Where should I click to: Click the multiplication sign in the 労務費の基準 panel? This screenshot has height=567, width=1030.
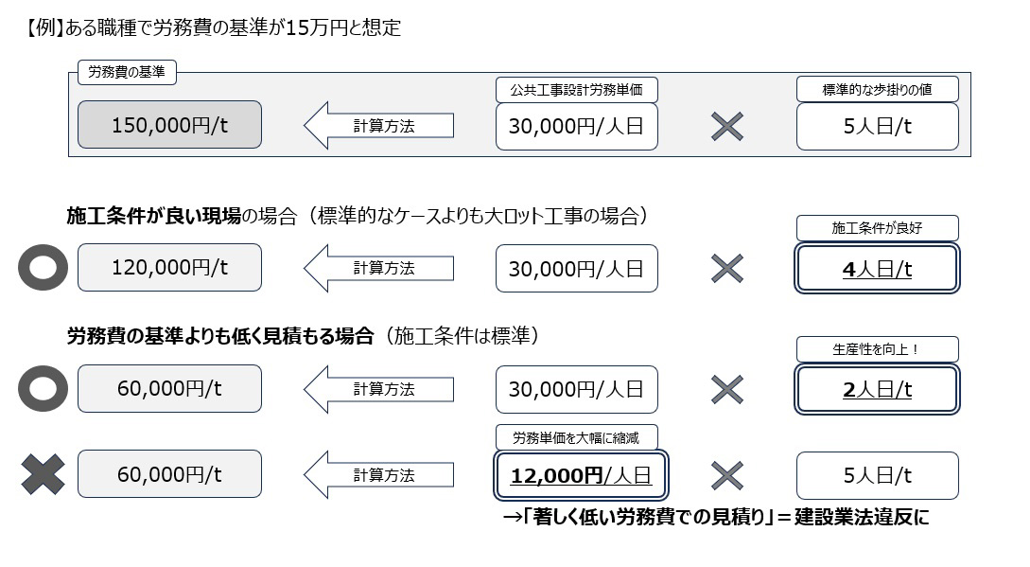point(727,126)
